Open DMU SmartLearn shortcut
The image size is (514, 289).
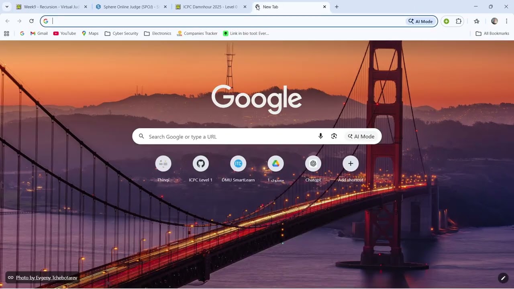(238, 169)
